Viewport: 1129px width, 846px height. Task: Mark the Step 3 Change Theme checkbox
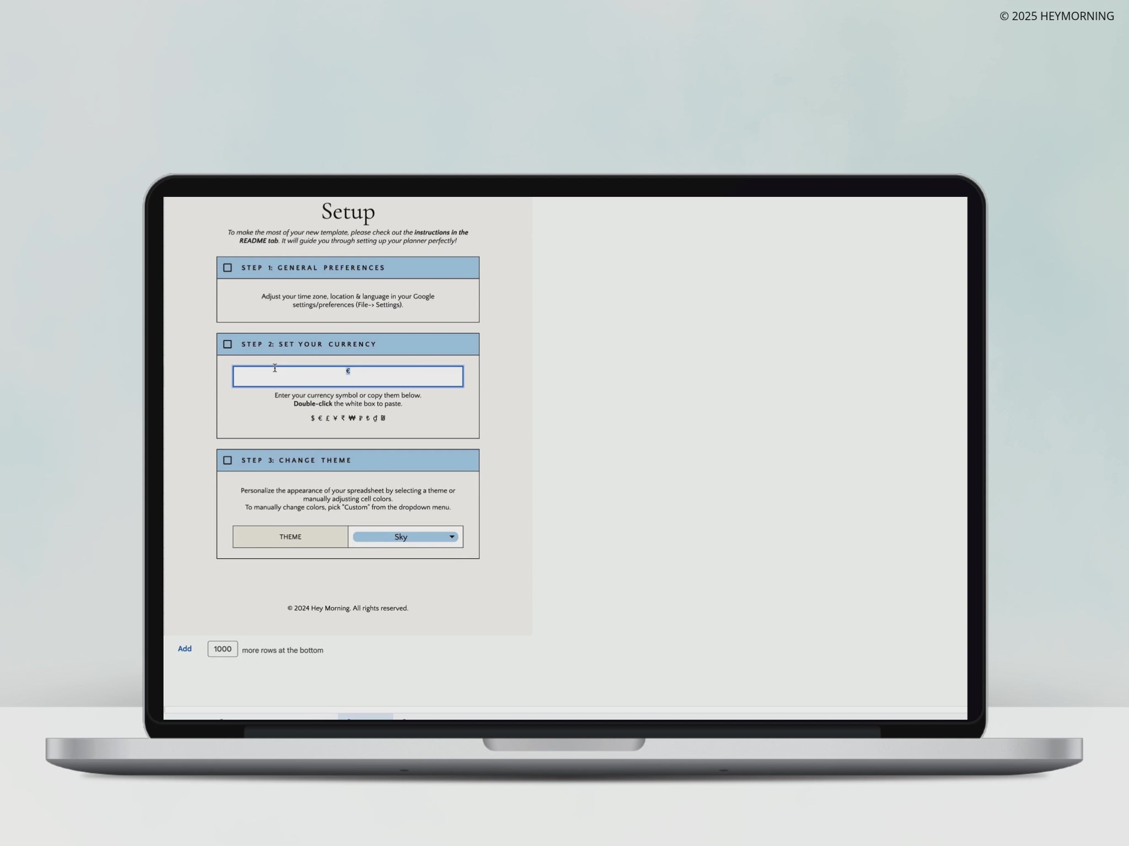pyautogui.click(x=227, y=460)
